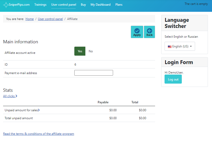This screenshot has height=142, width=212.
Task: Open the All clicks stats link
Action: point(9,96)
